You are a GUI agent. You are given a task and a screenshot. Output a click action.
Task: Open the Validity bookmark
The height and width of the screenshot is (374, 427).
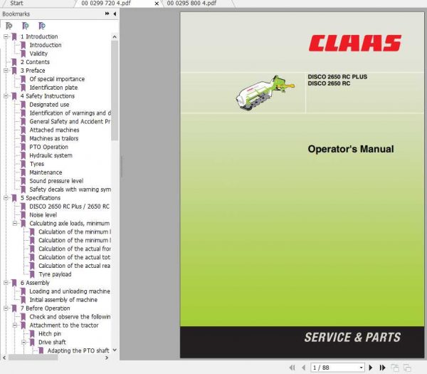coord(38,53)
